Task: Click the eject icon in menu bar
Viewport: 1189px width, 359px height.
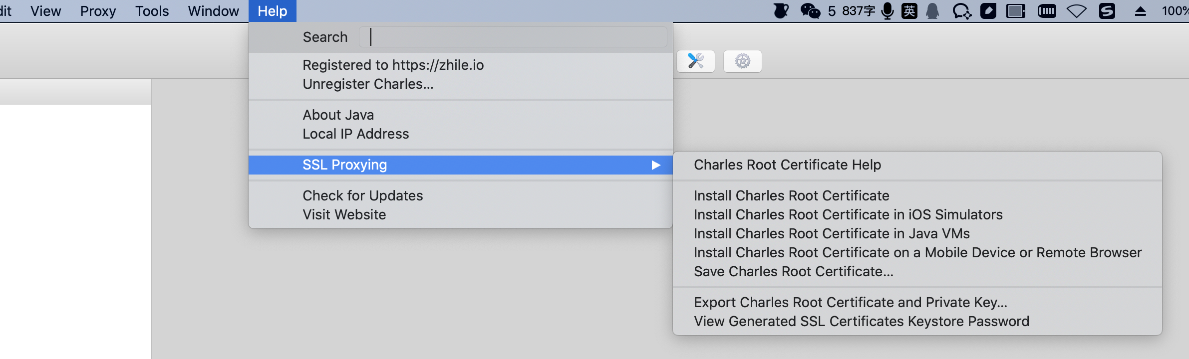Action: pyautogui.click(x=1141, y=11)
